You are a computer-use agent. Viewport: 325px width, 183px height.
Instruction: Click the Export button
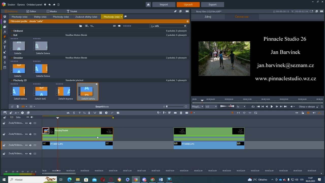(213, 5)
